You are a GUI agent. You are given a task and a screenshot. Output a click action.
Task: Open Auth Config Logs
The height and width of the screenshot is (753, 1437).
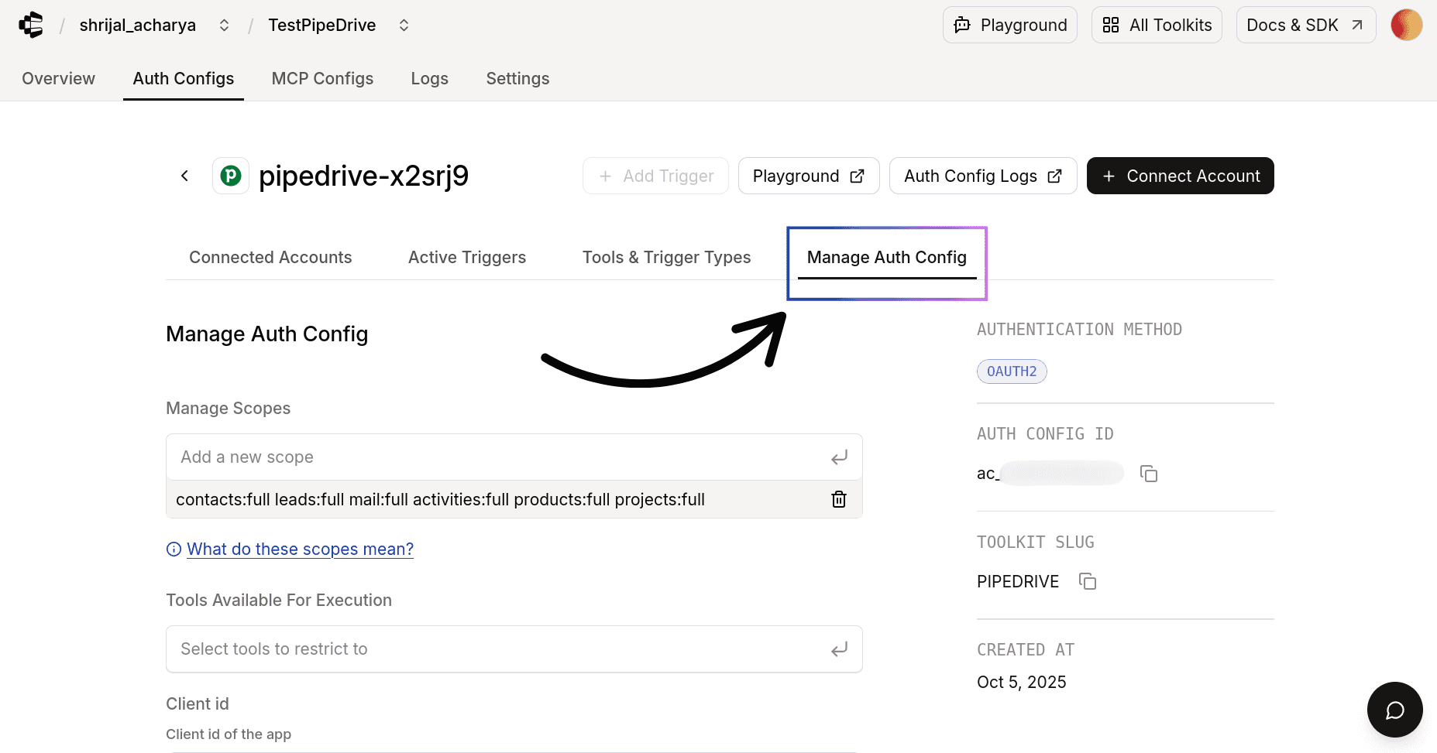coord(983,176)
